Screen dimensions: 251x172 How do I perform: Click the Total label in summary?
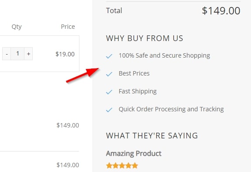(114, 10)
